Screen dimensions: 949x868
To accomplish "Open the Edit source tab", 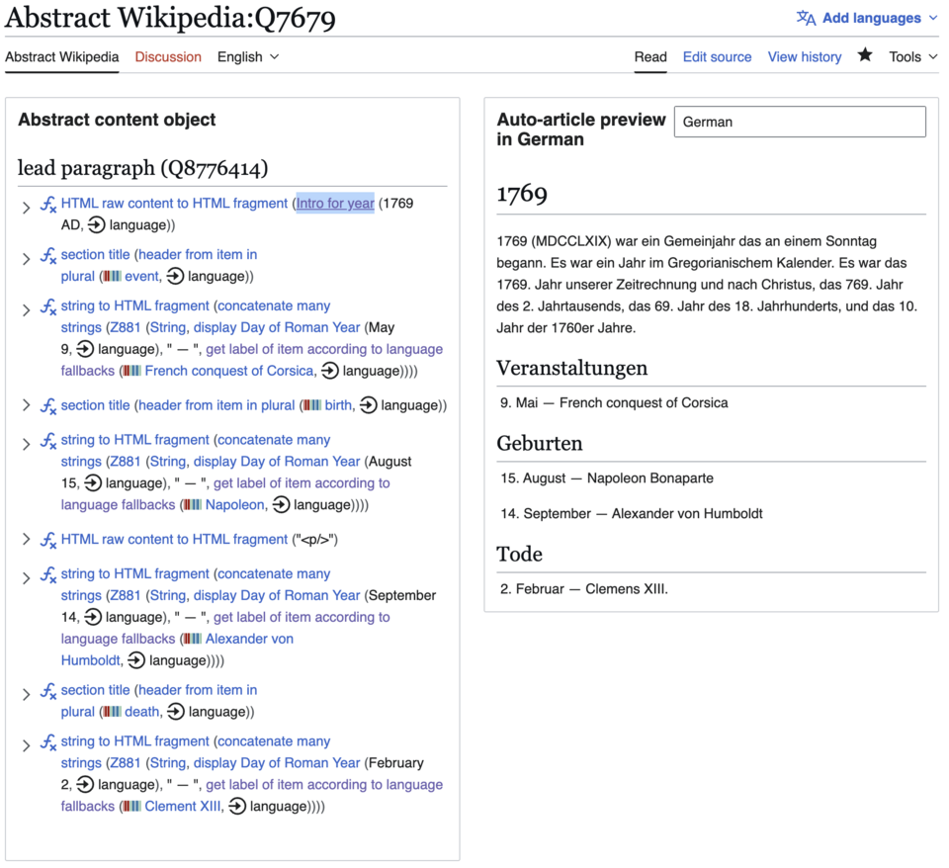I will click(717, 56).
